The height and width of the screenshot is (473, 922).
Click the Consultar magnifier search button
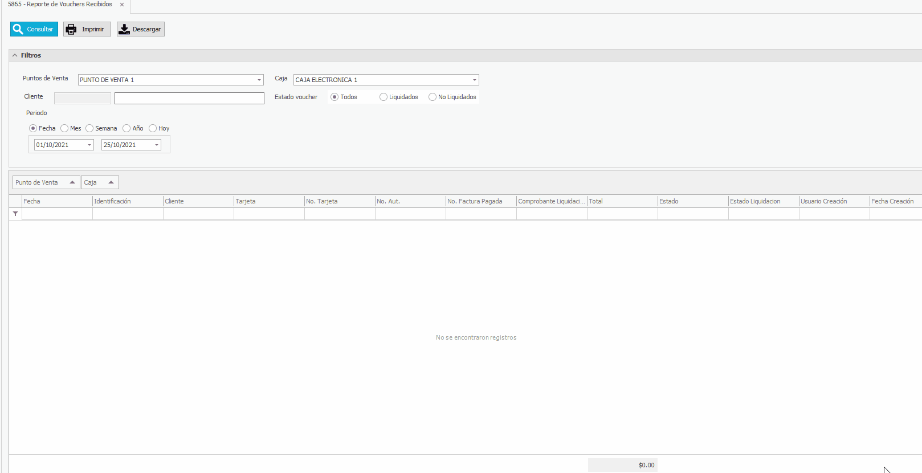pos(34,29)
